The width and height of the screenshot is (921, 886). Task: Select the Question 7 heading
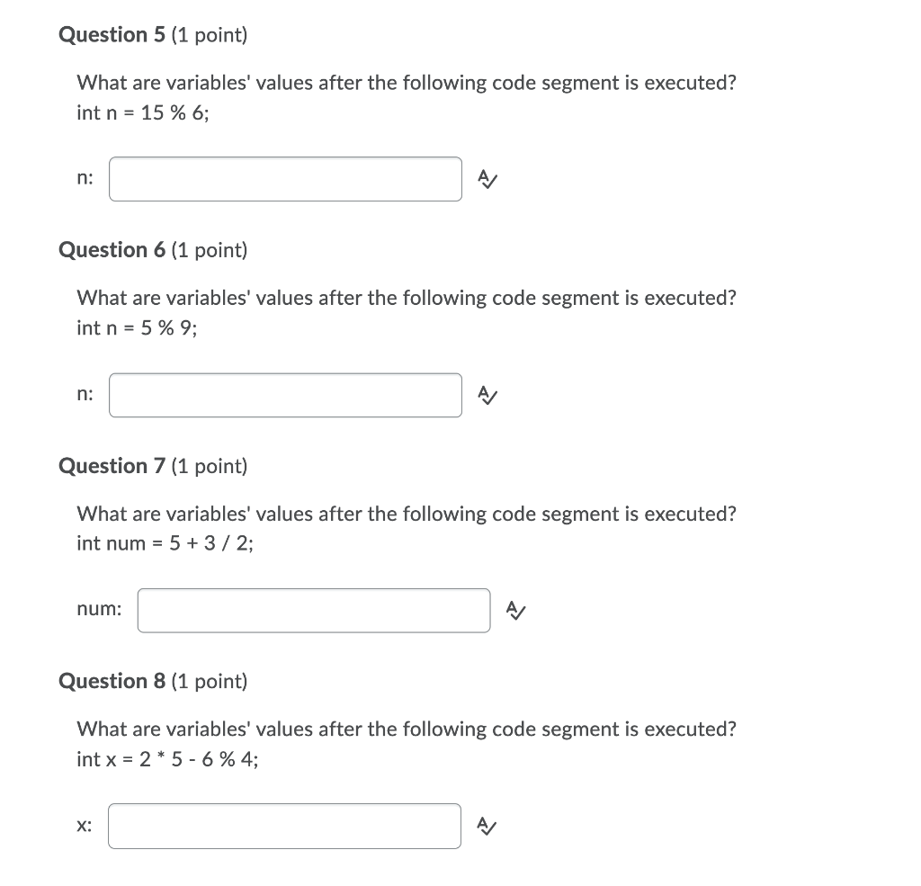[x=115, y=466]
